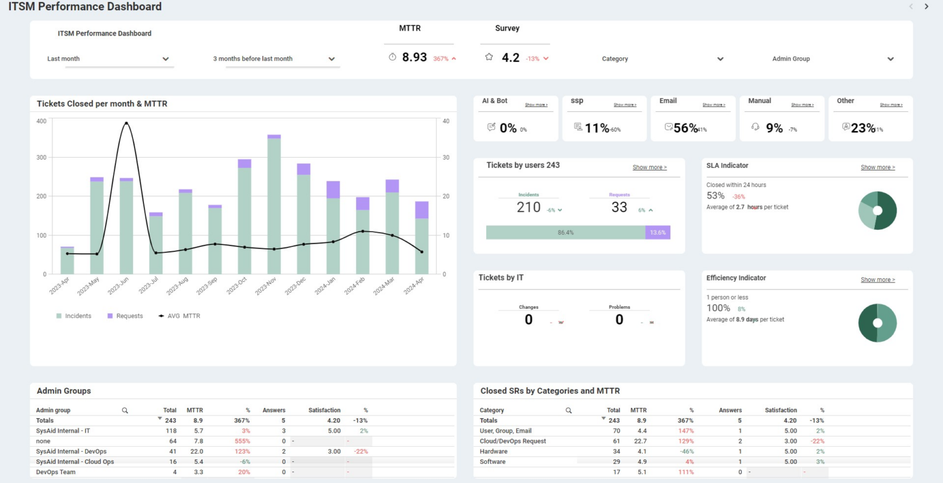Click Show more on SLA Indicator
The image size is (943, 483).
tap(877, 167)
